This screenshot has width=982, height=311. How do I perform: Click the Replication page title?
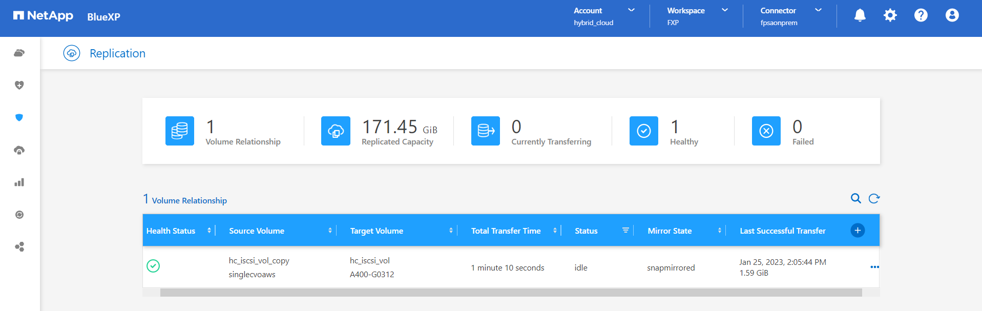(117, 53)
